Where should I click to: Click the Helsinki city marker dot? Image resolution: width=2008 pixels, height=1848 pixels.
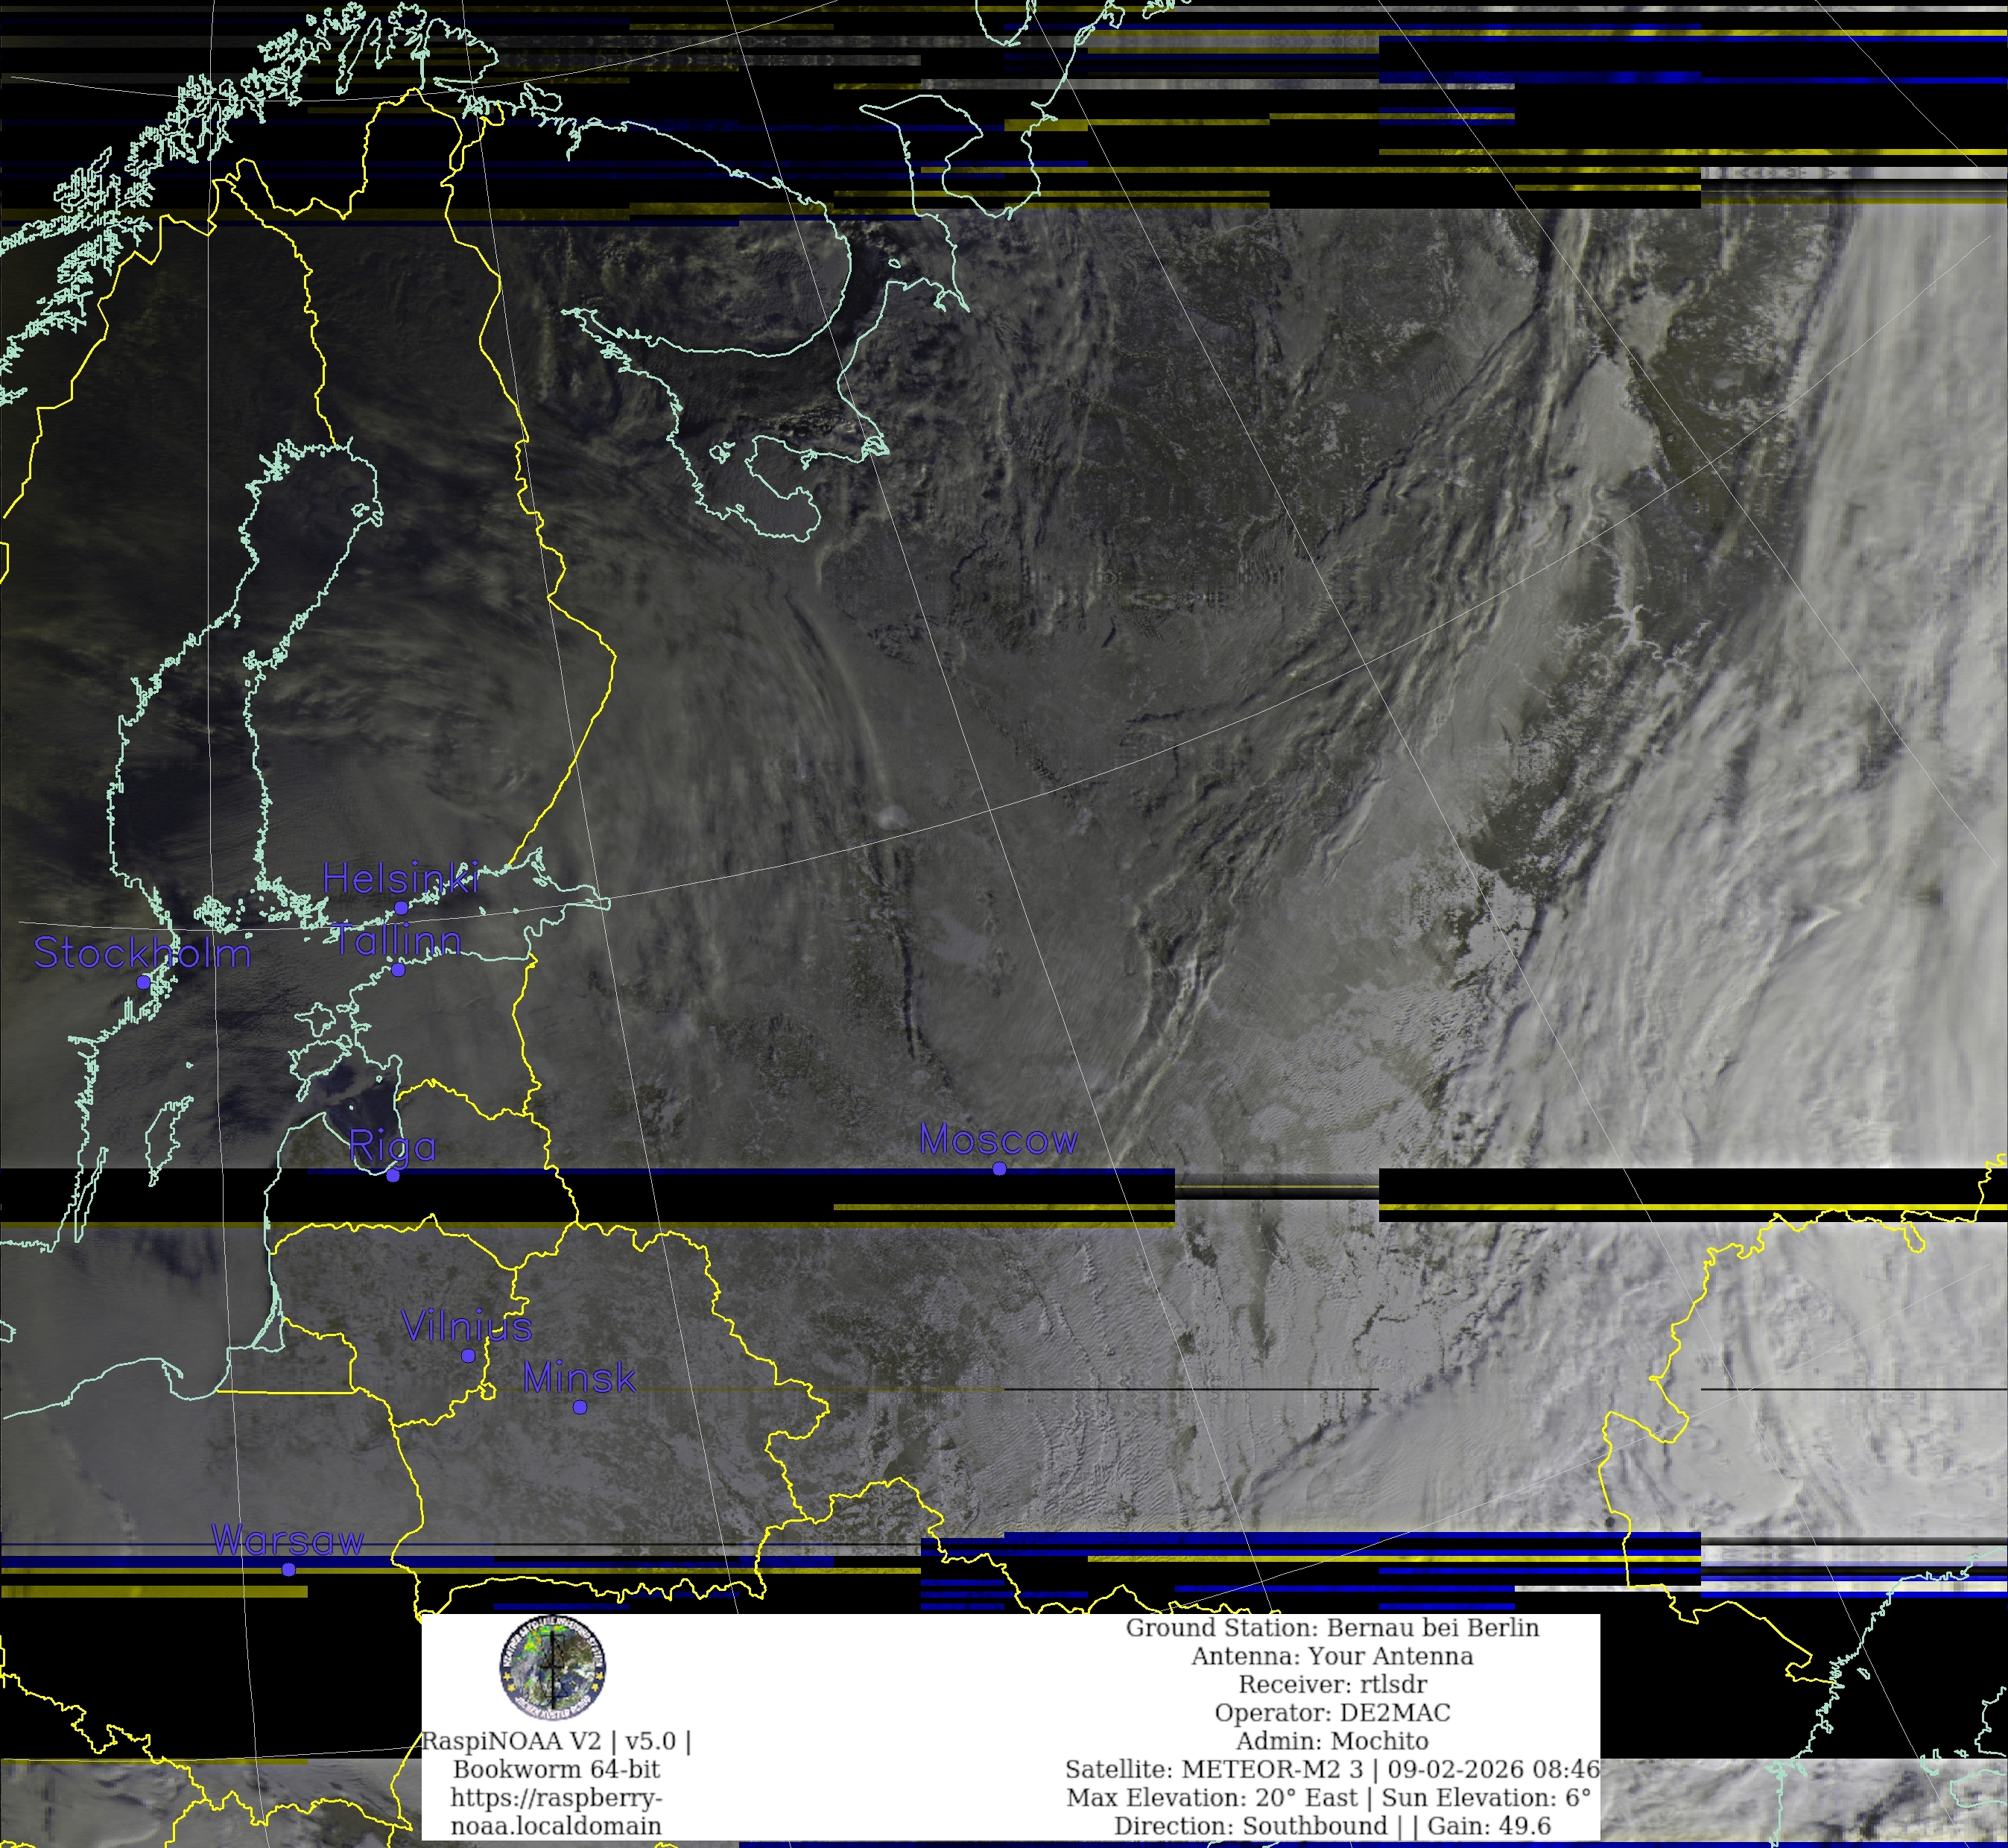pos(401,908)
